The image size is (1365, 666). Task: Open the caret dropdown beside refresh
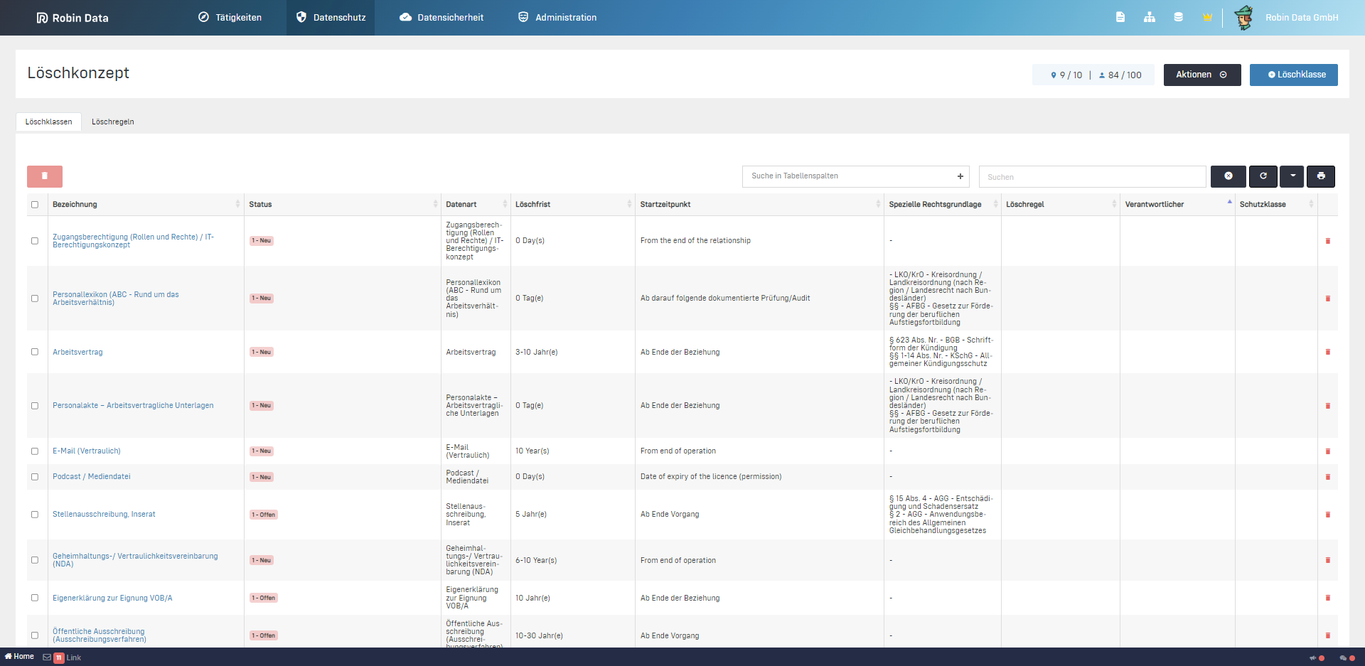[x=1292, y=176]
